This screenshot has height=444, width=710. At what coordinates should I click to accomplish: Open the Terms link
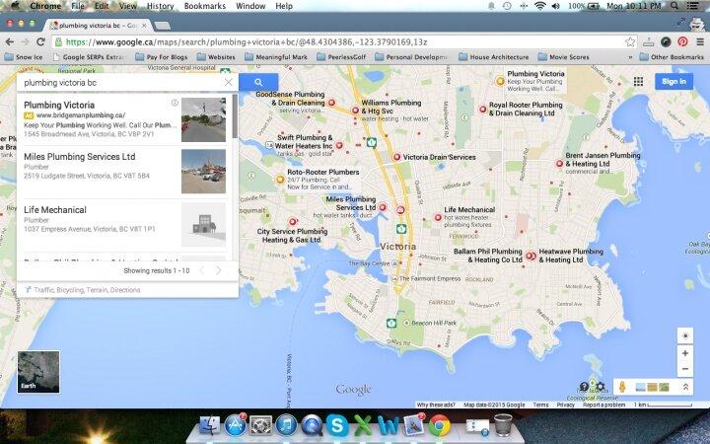(x=540, y=405)
